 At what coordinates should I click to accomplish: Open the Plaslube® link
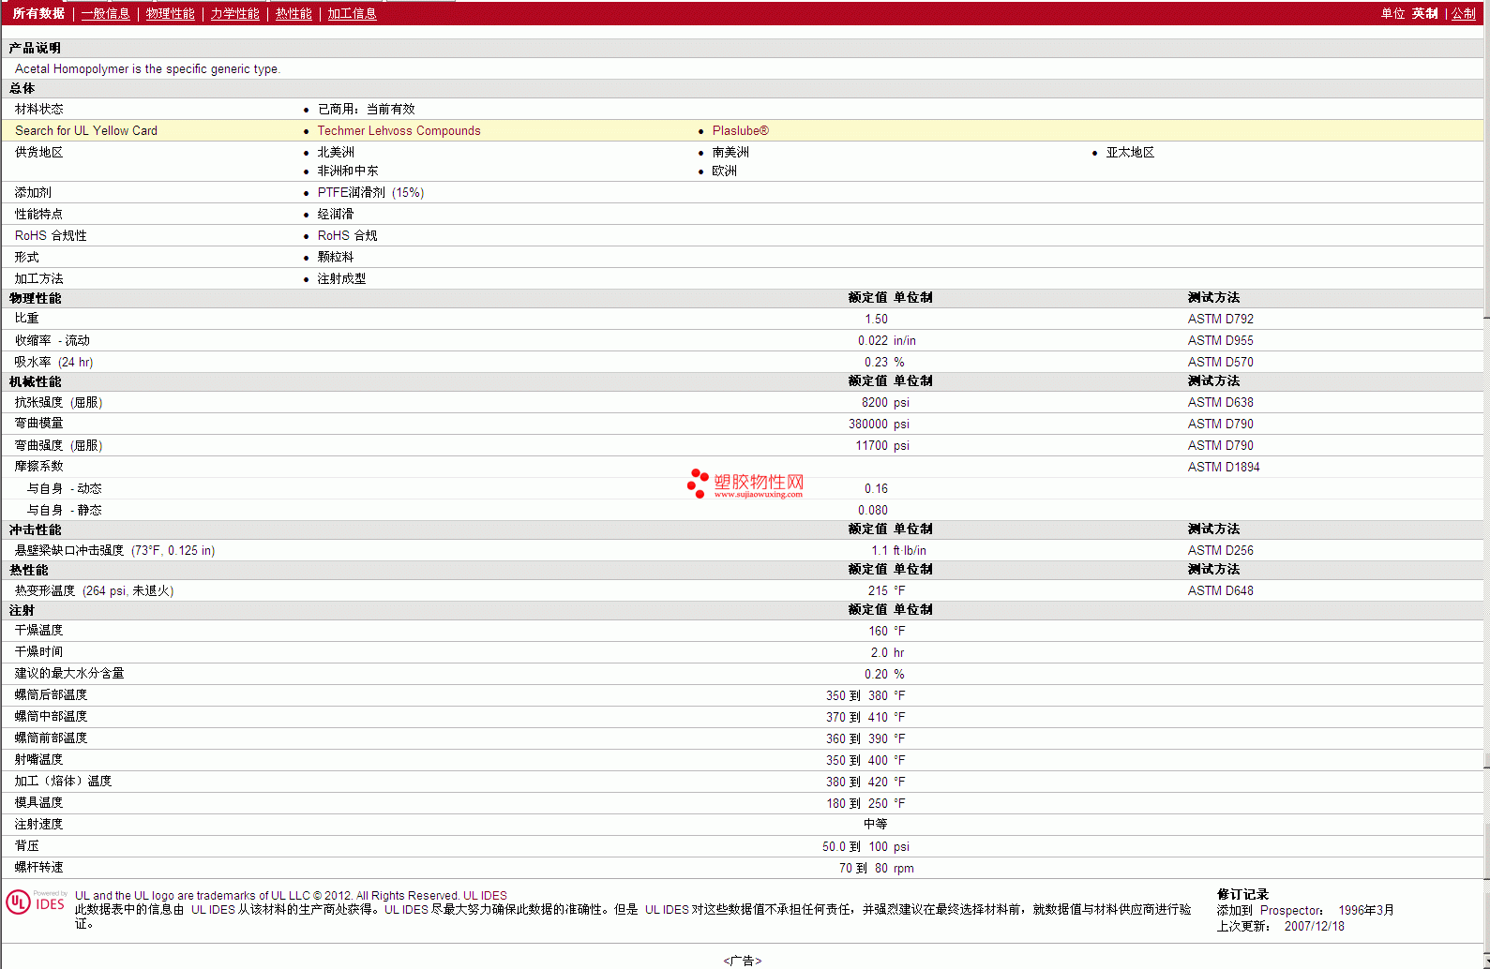741,131
